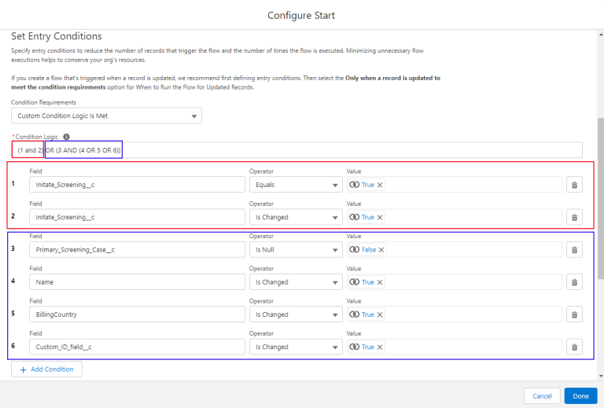Click the Done button
The height and width of the screenshot is (408, 604).
point(581,395)
